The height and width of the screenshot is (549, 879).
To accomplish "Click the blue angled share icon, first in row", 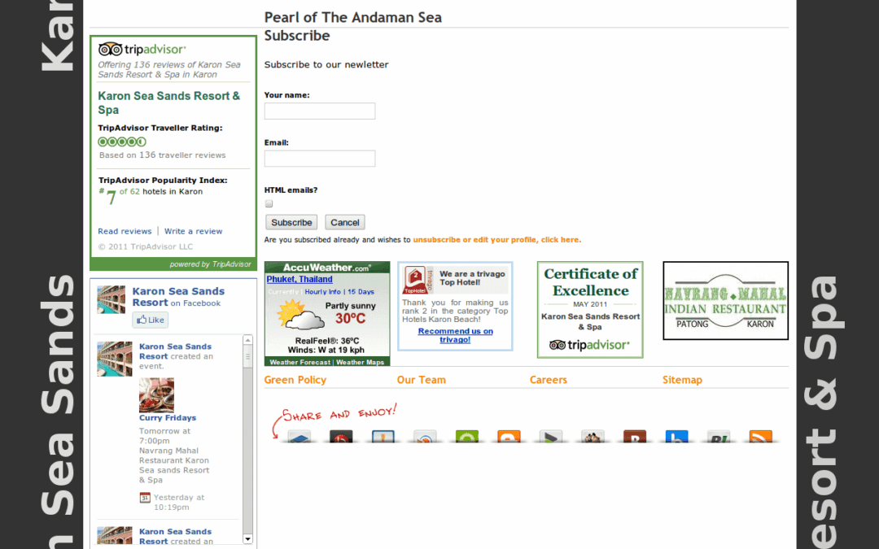I will [x=299, y=437].
